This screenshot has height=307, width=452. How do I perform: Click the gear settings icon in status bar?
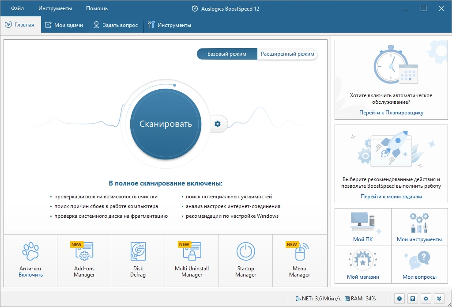426,299
